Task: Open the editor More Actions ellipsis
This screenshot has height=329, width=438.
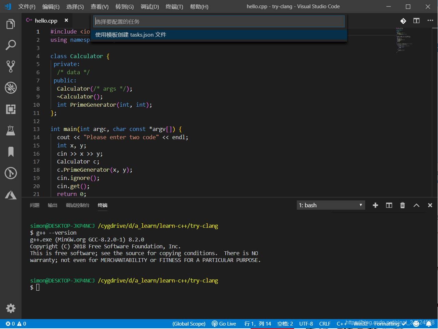Action: click(x=430, y=21)
